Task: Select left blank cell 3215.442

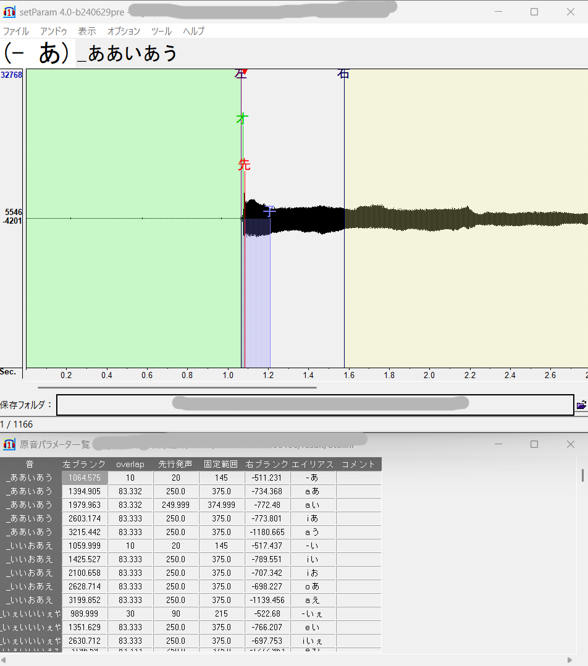Action: 85,532
